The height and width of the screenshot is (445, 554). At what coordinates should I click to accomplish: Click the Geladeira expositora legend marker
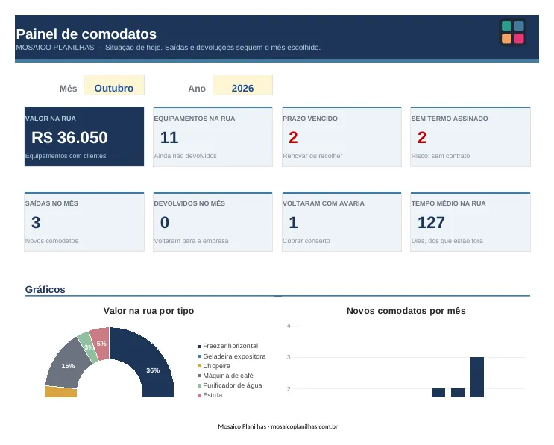[199, 356]
